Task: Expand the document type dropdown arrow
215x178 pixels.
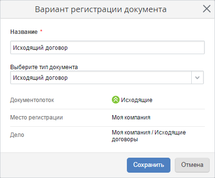Action: coord(198,77)
